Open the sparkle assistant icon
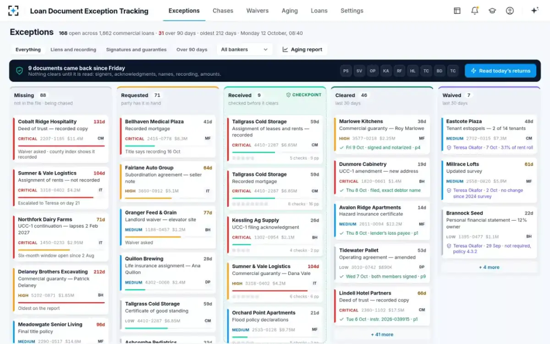The height and width of the screenshot is (344, 550). (534, 11)
